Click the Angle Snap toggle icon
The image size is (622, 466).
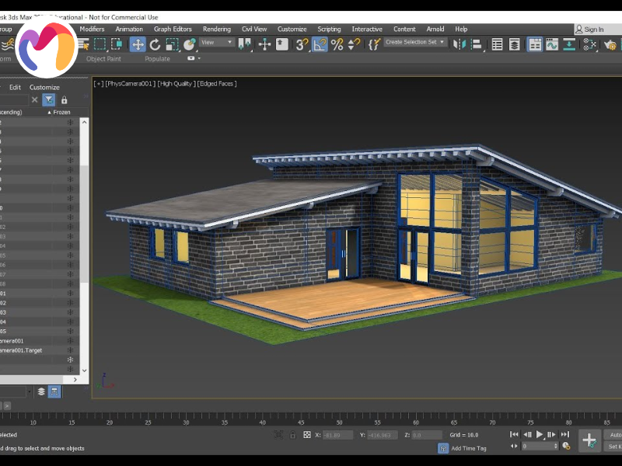(320, 45)
